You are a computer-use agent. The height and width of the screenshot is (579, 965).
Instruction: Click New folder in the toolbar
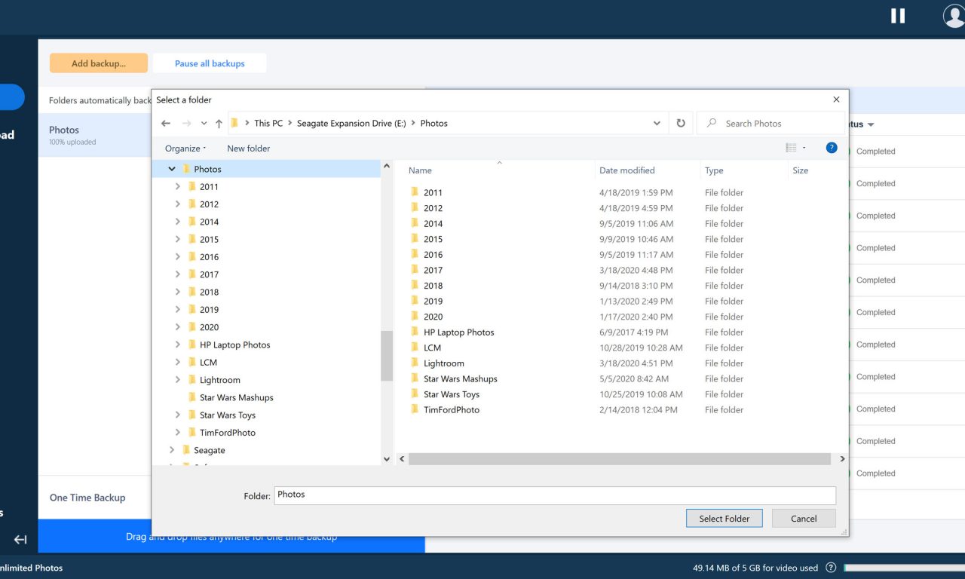pos(248,149)
